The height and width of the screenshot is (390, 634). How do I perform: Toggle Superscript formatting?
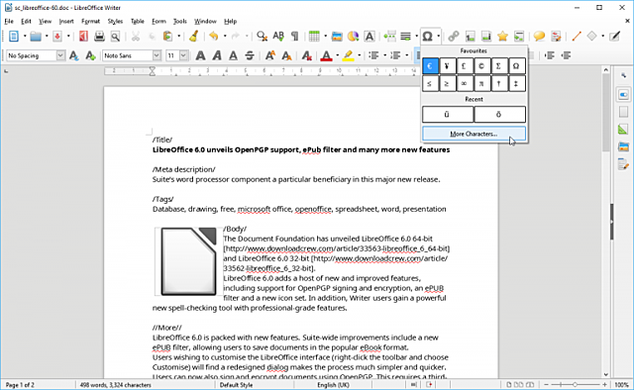pyautogui.click(x=270, y=55)
